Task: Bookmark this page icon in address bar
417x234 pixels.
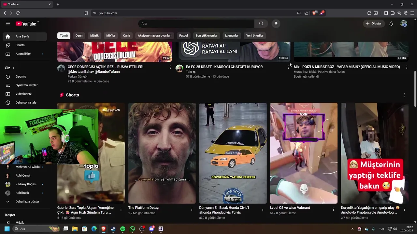Action: tap(86, 13)
